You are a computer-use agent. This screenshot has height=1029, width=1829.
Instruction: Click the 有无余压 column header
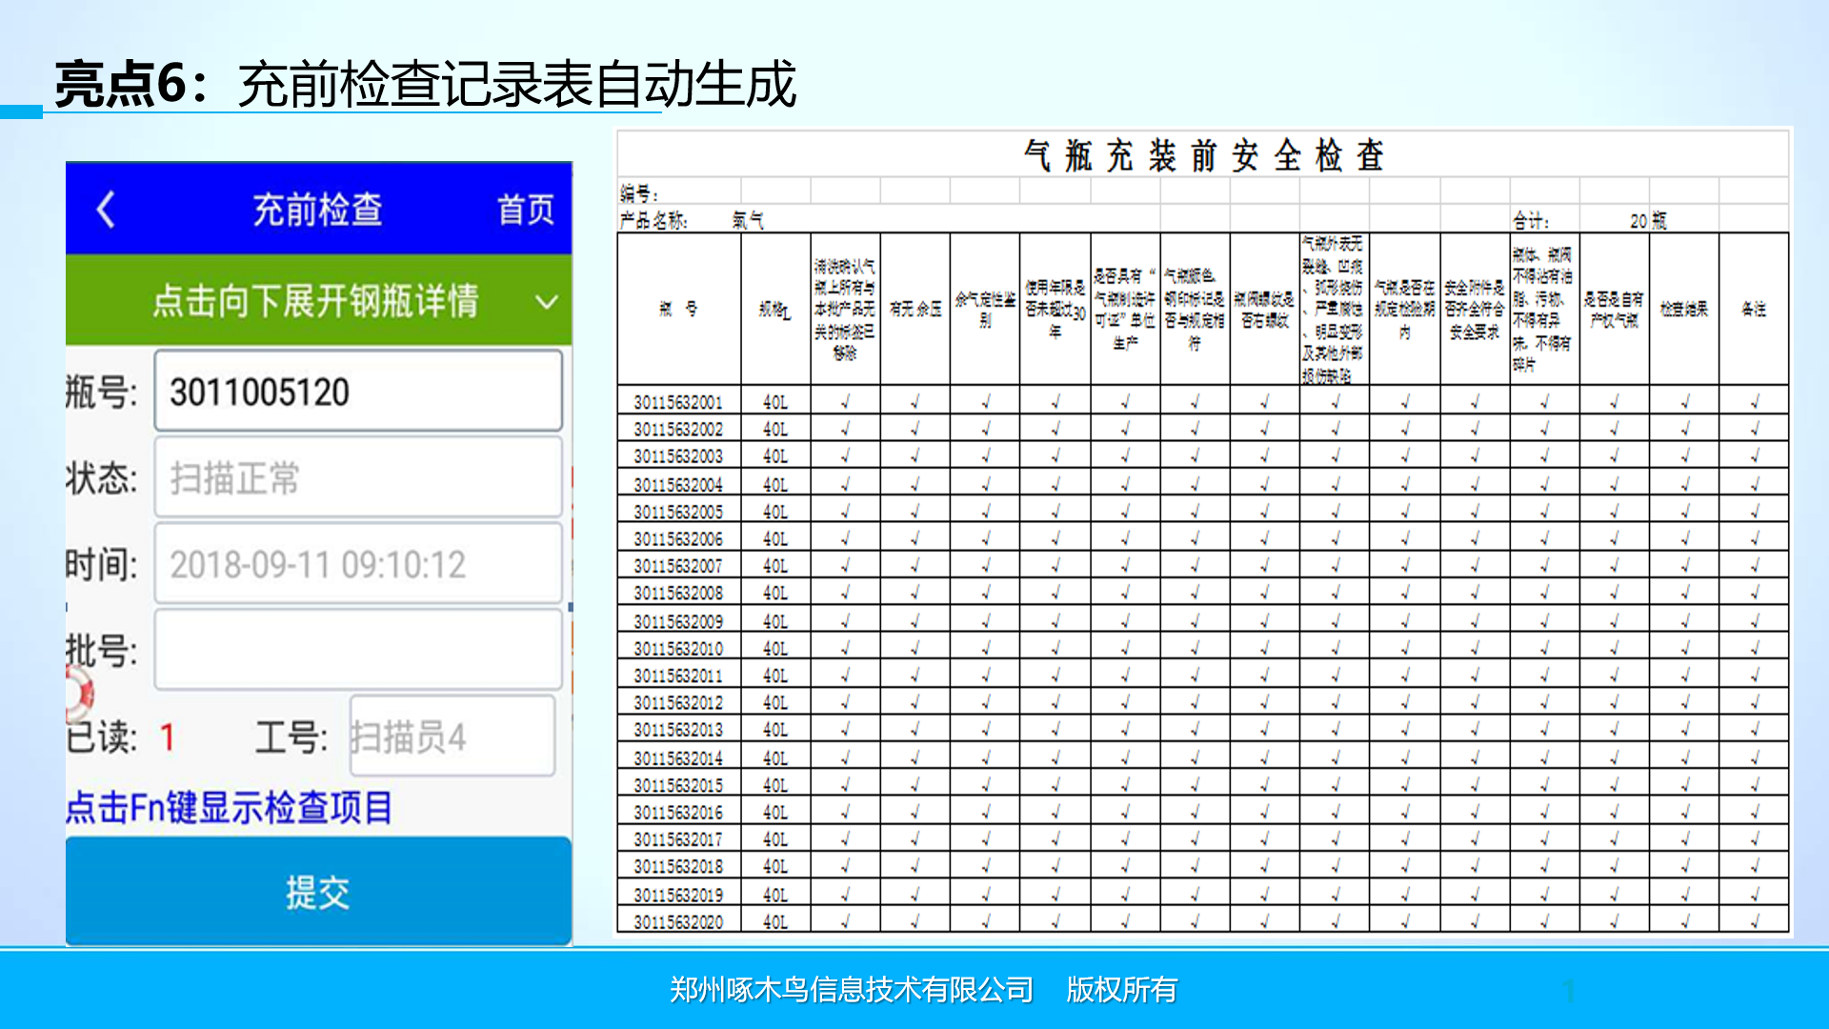914,309
